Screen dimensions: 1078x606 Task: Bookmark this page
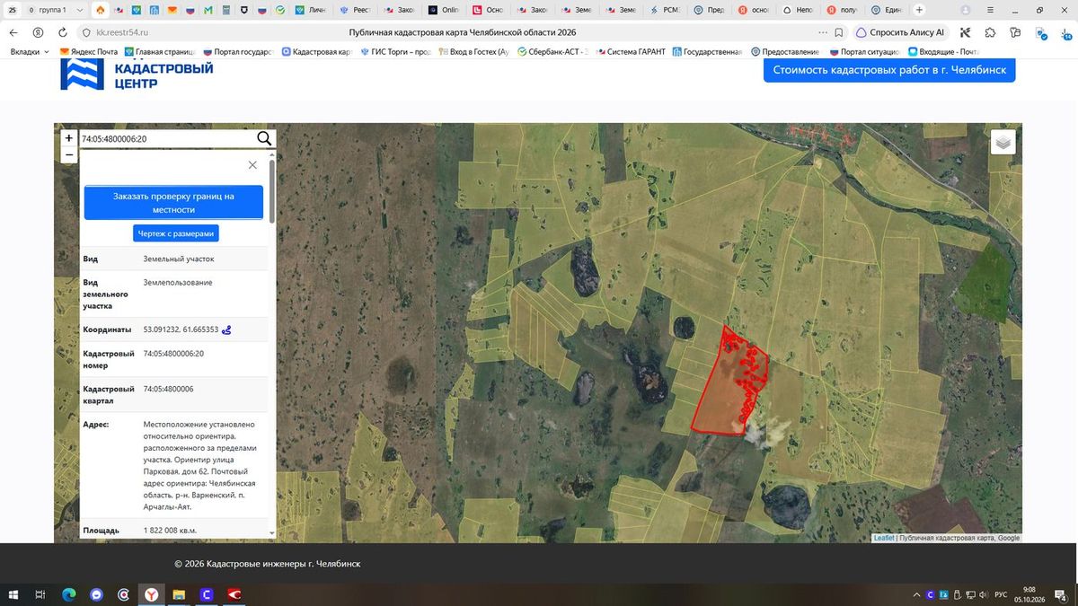(838, 32)
